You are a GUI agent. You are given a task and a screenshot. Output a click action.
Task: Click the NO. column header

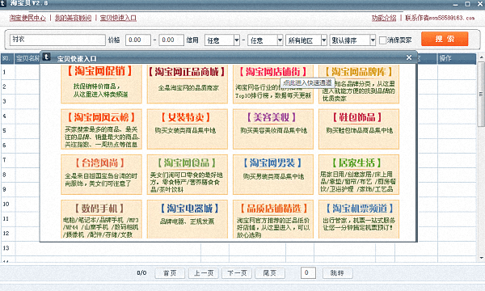[x=7, y=58]
